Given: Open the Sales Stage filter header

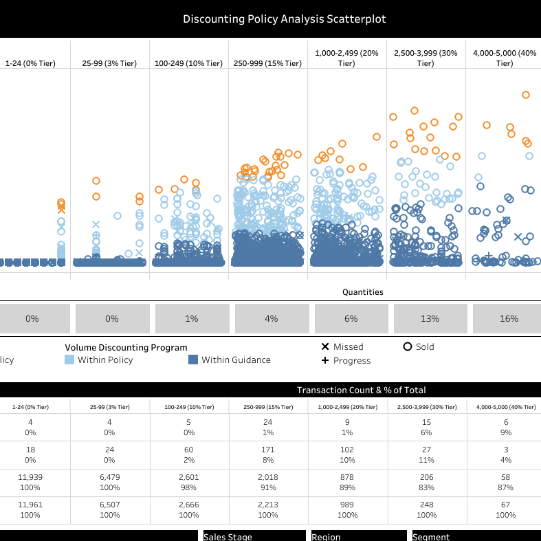Looking at the screenshot, I should click(254, 536).
